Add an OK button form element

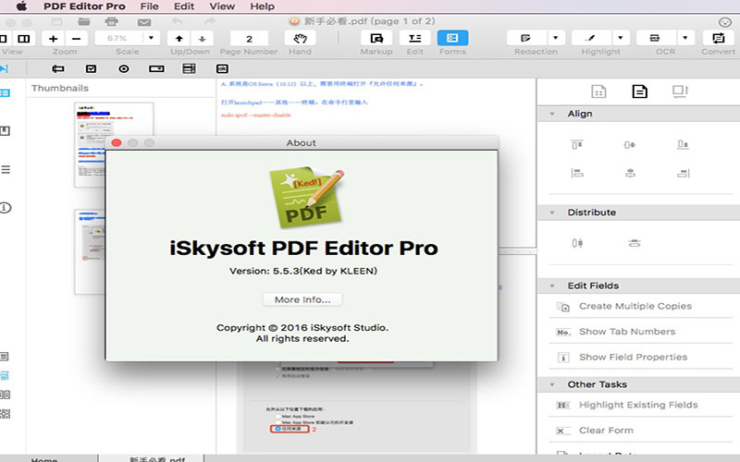pos(222,68)
